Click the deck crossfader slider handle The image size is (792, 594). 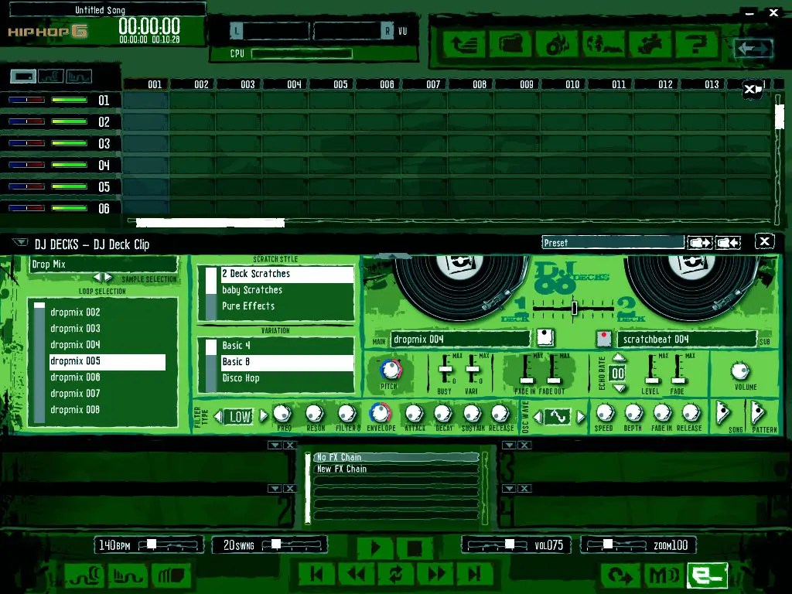coord(574,308)
